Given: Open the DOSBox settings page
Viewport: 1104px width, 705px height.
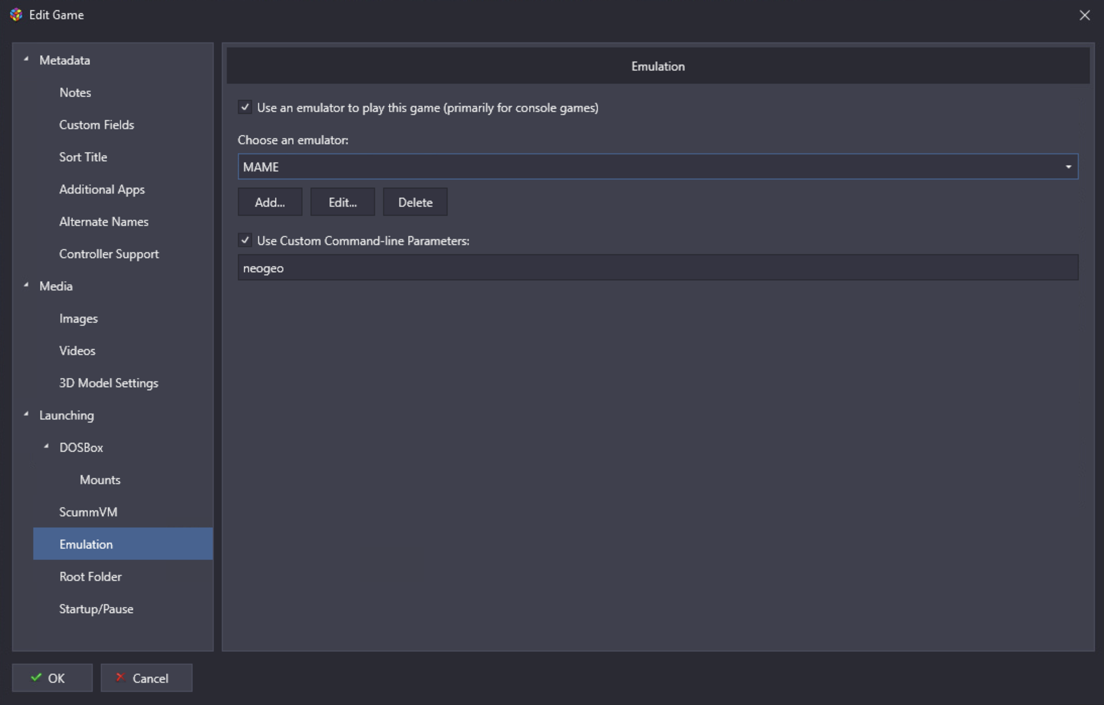Looking at the screenshot, I should (81, 448).
